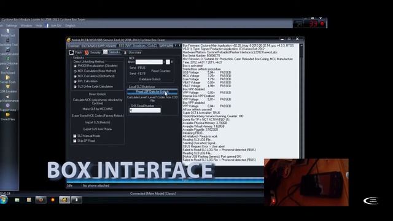Click Import SL5 (Relock) button

[98, 123]
